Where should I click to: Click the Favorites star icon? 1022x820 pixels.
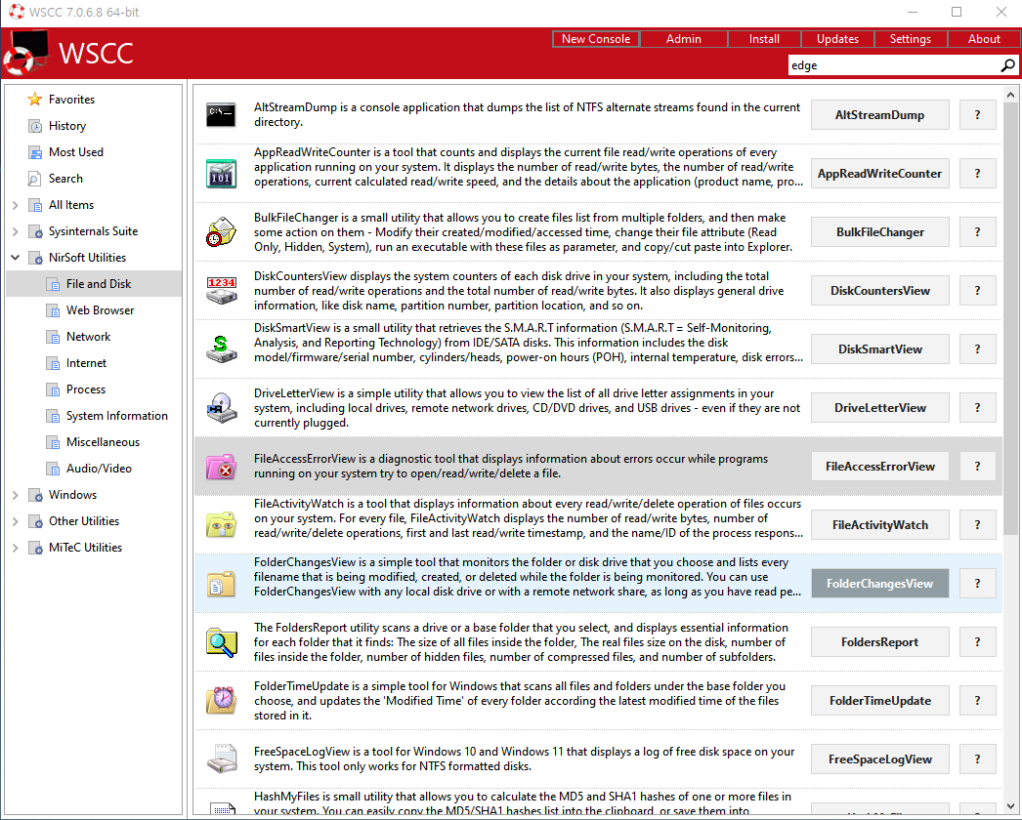(x=34, y=99)
